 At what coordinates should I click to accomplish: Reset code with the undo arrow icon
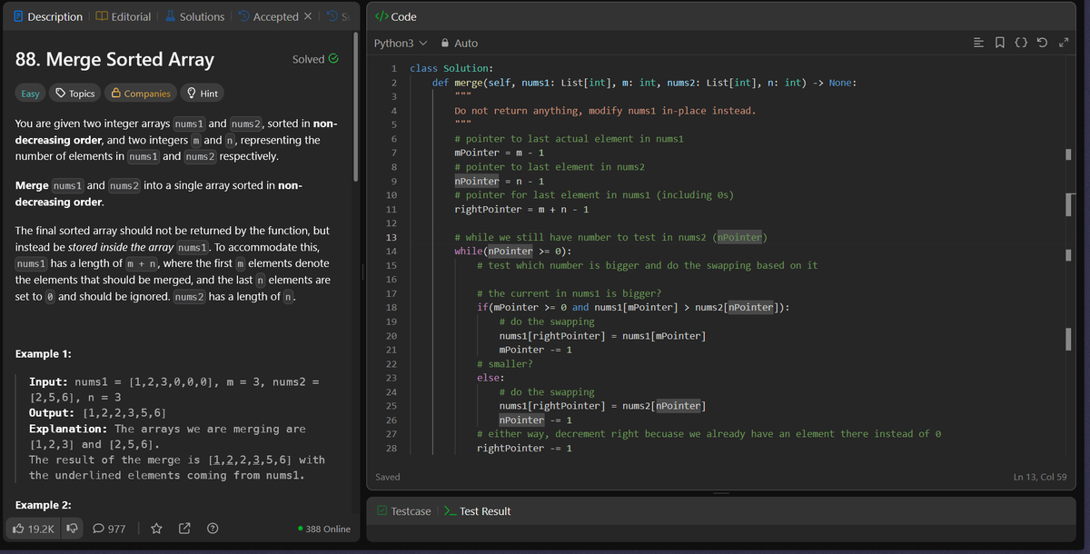point(1040,43)
